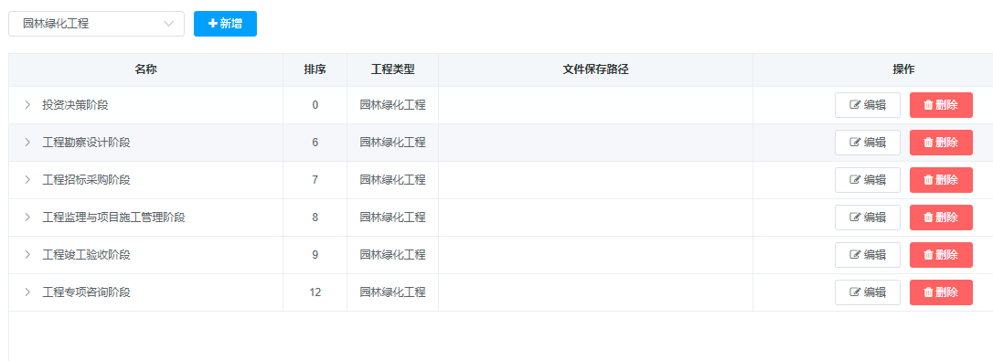Select the 工程勘察设计阶段 name text

(x=86, y=143)
